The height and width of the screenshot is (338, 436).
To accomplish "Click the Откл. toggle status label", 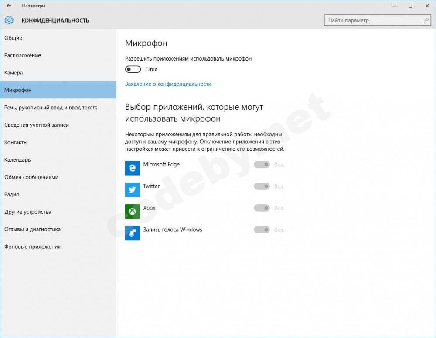I will click(x=152, y=69).
